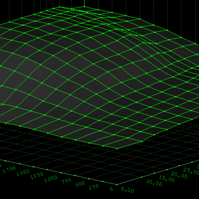Screen dimensions: 199x199
Task: Click the axis tick dot above the 1000 label
Action: pos(61,172)
